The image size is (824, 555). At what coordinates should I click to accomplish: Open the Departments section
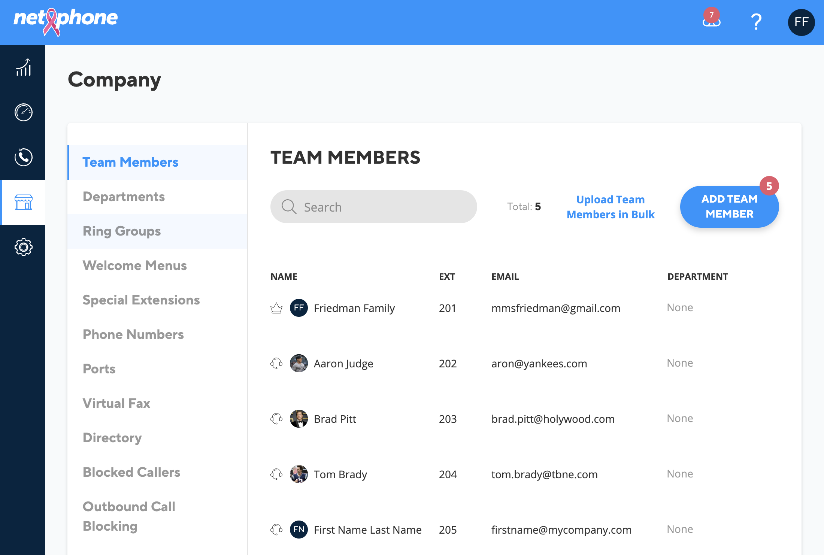pyautogui.click(x=157, y=197)
